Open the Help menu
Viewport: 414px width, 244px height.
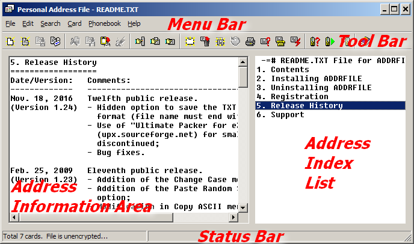(134, 24)
